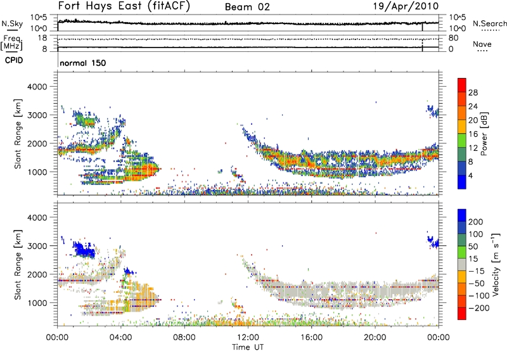Click the "04:00" time tick label
This screenshot has width=507, height=351.
click(120, 338)
